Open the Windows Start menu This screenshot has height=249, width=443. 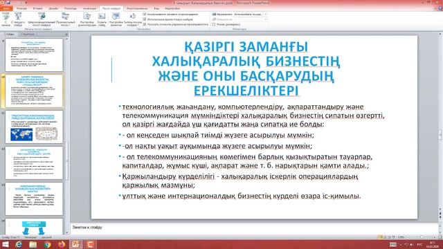5,244
